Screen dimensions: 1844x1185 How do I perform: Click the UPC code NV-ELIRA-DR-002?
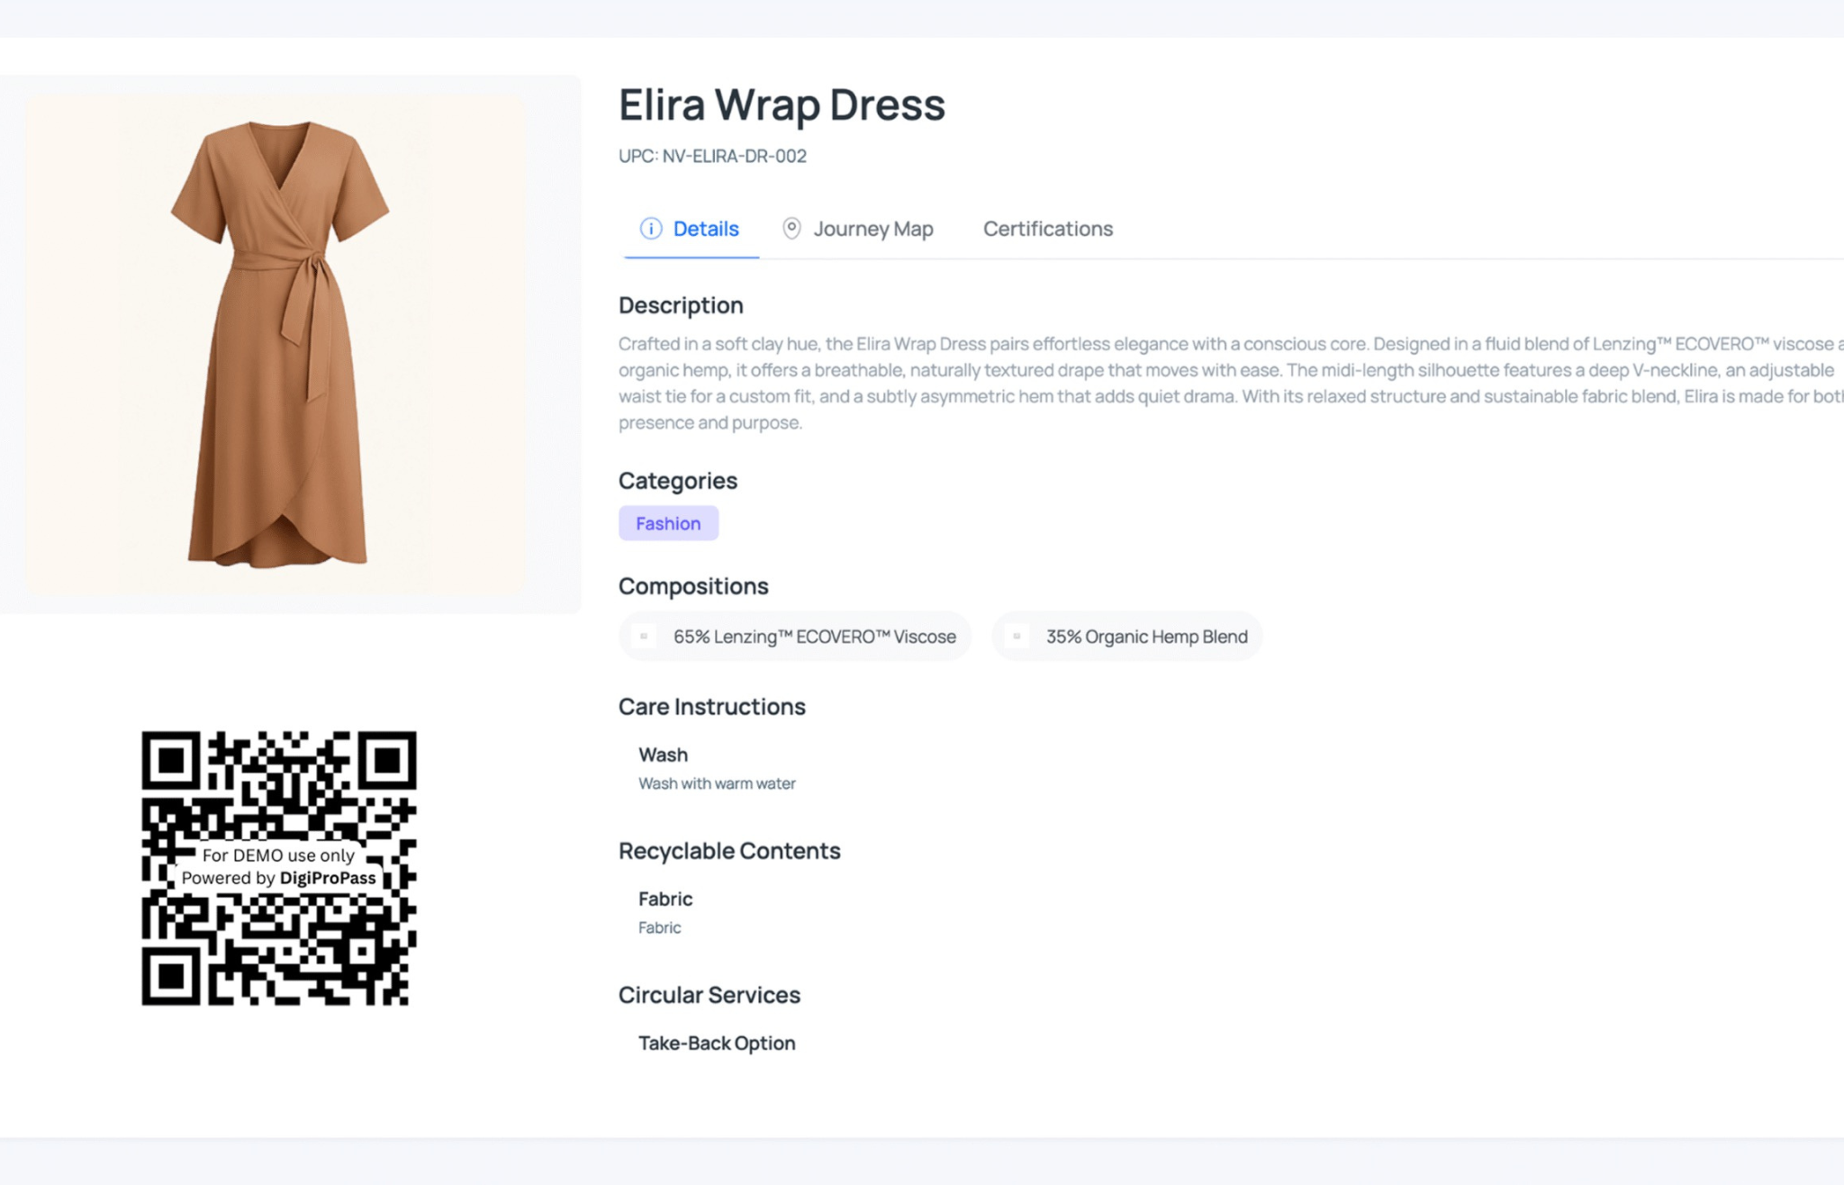pyautogui.click(x=712, y=156)
